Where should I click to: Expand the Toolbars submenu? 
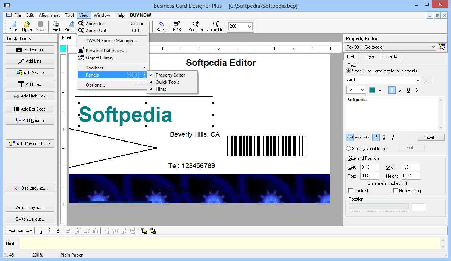click(x=113, y=68)
